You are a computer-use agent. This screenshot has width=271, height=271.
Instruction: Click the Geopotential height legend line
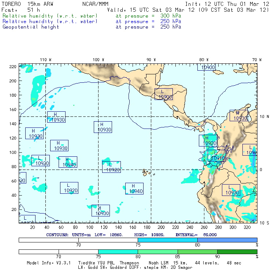point(31,27)
